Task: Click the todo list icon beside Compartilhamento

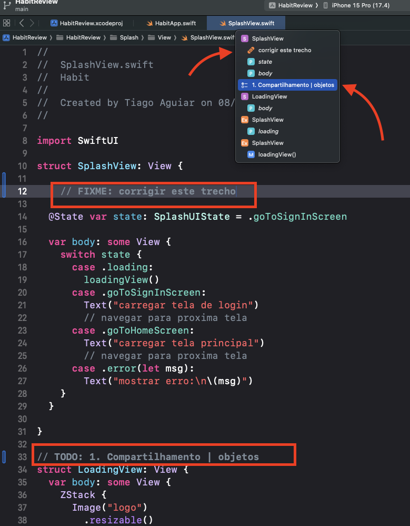Action: point(245,85)
